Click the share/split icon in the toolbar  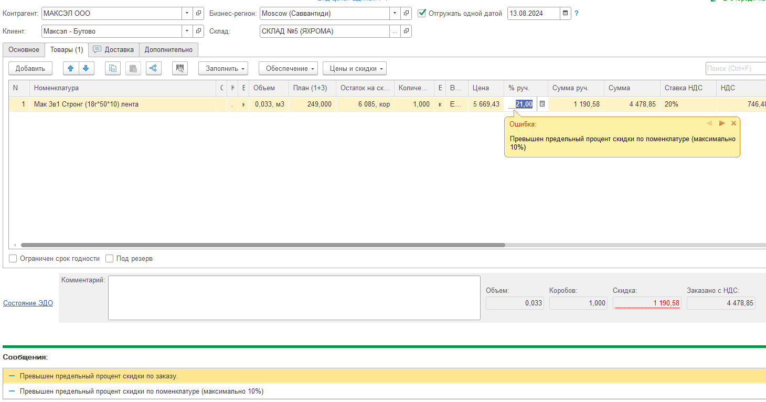pyautogui.click(x=153, y=68)
